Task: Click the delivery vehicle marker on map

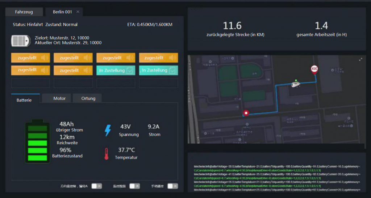Action: pyautogui.click(x=296, y=84)
